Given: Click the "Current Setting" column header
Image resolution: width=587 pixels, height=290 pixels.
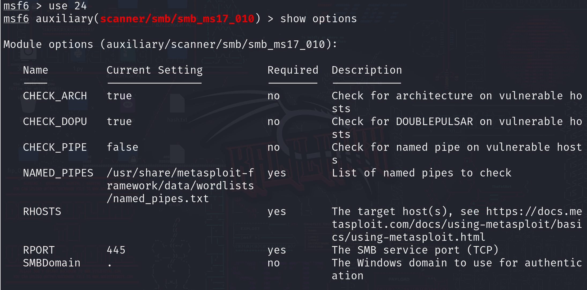Looking at the screenshot, I should tap(154, 70).
